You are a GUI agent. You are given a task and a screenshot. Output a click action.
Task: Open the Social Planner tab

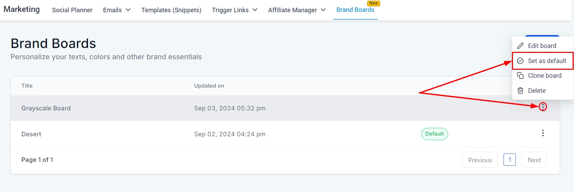point(72,10)
